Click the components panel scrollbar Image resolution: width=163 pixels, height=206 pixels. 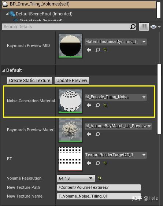159,10
